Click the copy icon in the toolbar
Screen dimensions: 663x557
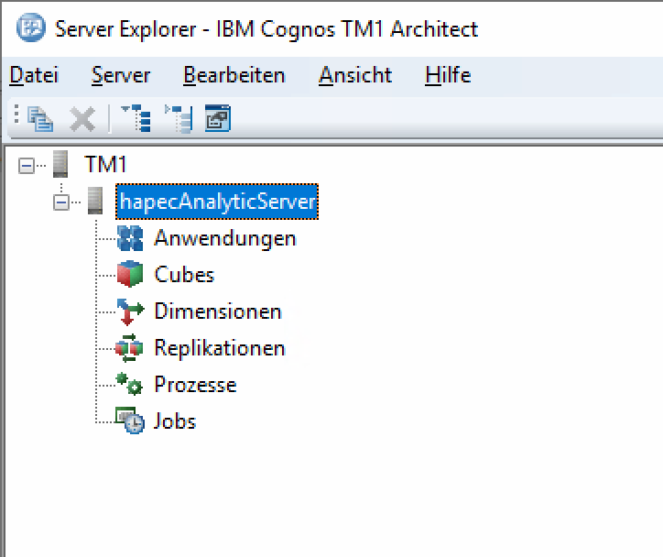[40, 118]
